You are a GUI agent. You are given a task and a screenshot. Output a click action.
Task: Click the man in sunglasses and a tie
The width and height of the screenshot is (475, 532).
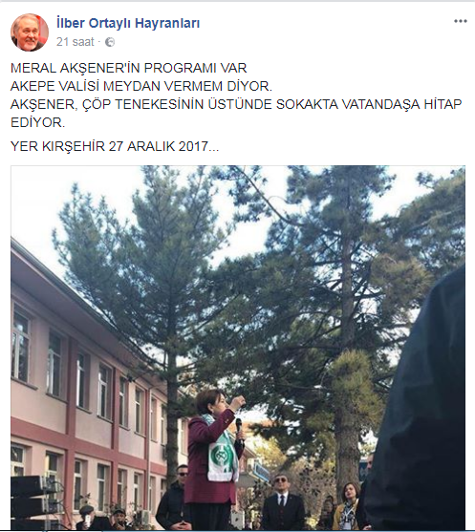tap(283, 502)
